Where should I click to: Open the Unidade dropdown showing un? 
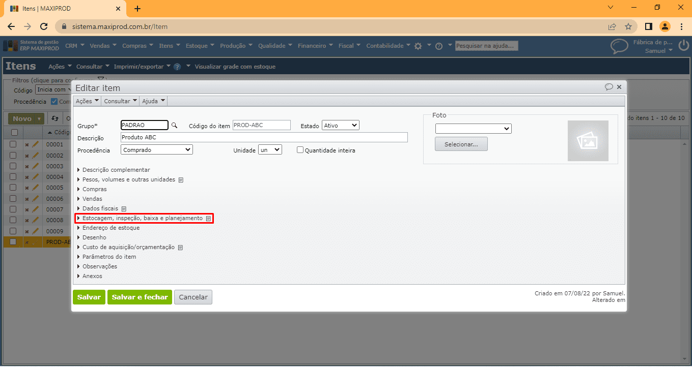point(270,150)
